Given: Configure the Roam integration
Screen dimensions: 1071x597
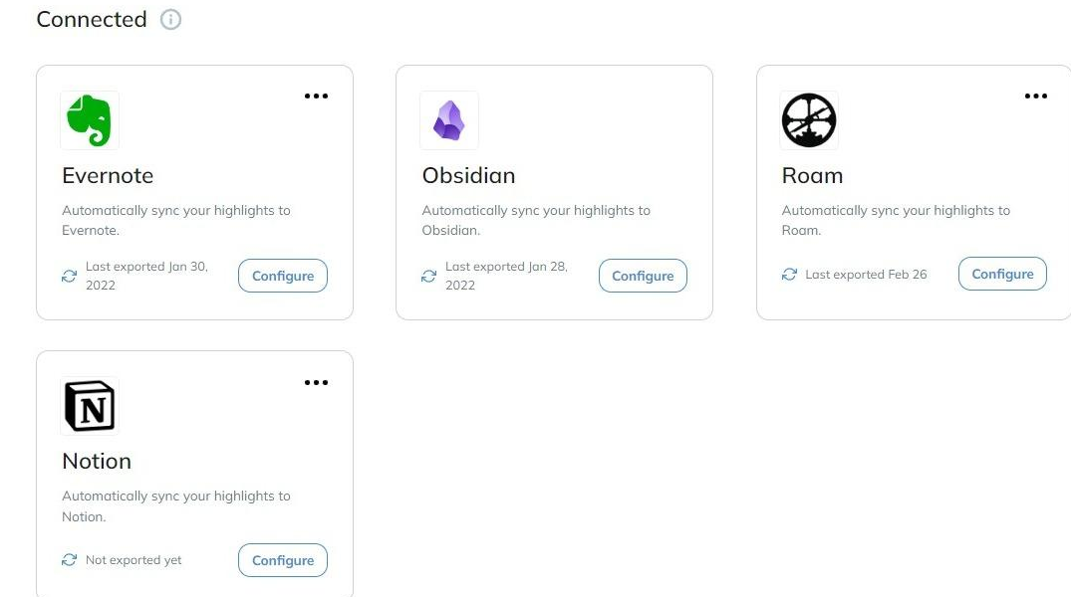Looking at the screenshot, I should click(x=1002, y=274).
